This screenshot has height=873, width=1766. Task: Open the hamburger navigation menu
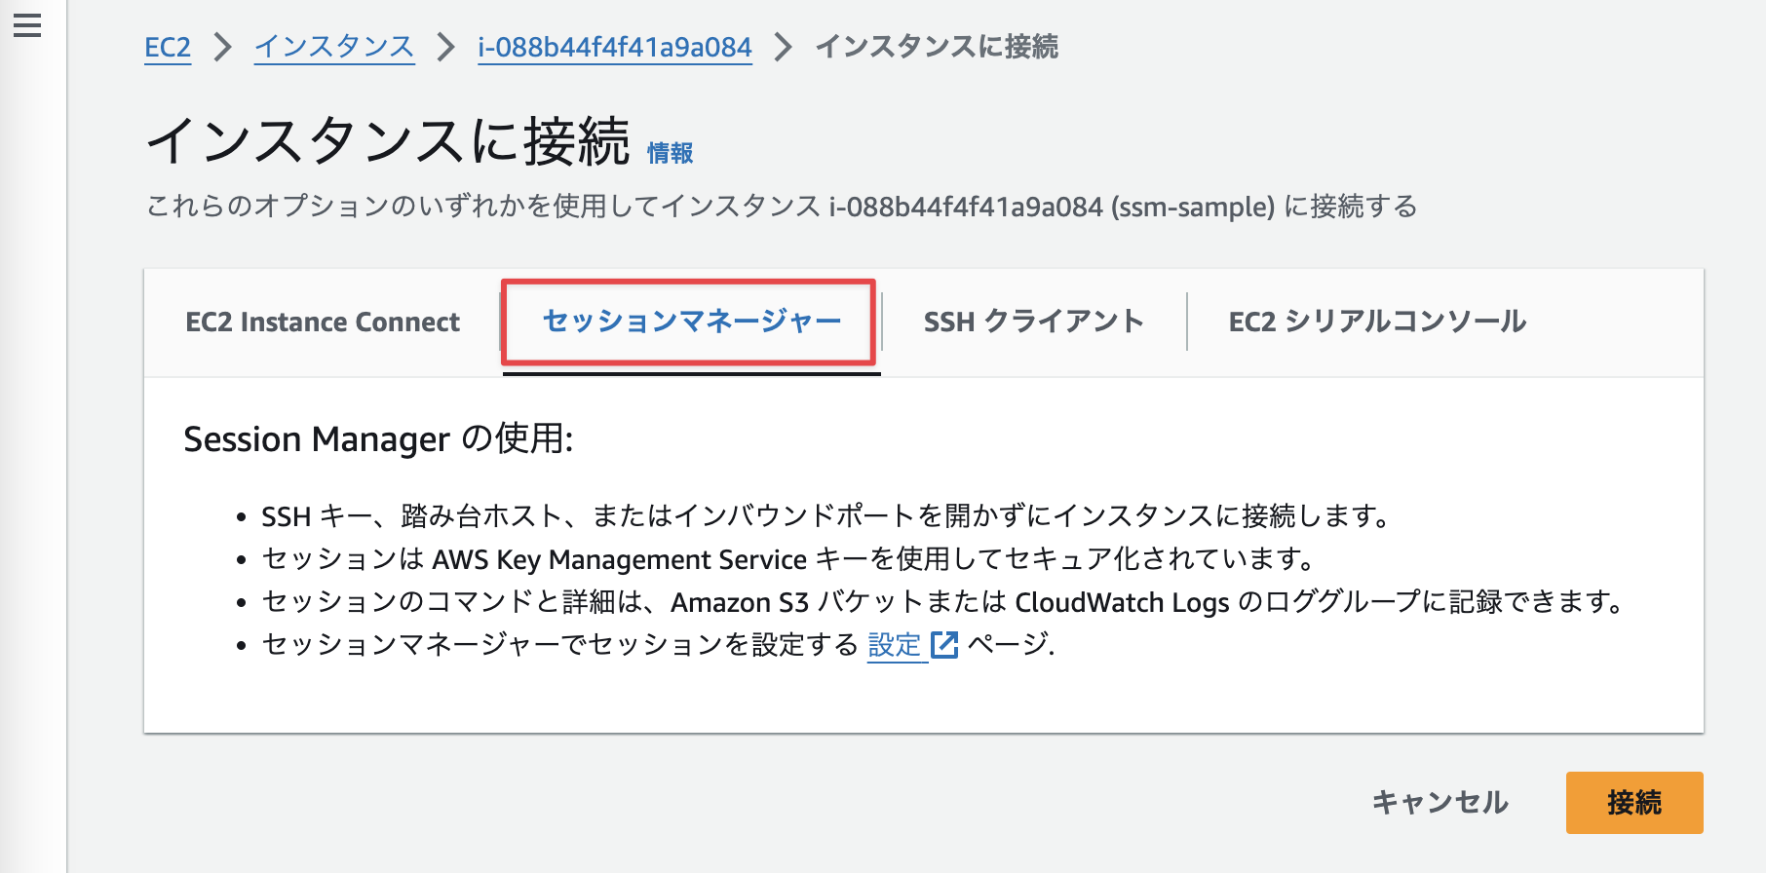[27, 25]
